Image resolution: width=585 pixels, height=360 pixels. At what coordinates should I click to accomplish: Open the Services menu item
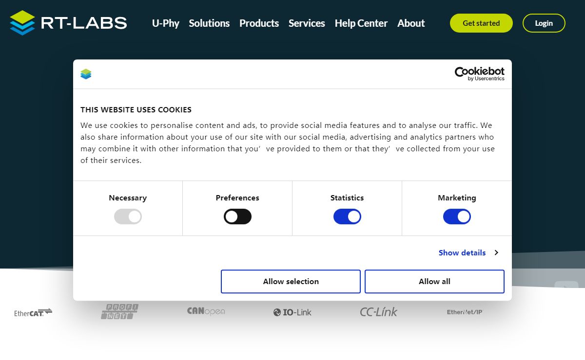307,23
